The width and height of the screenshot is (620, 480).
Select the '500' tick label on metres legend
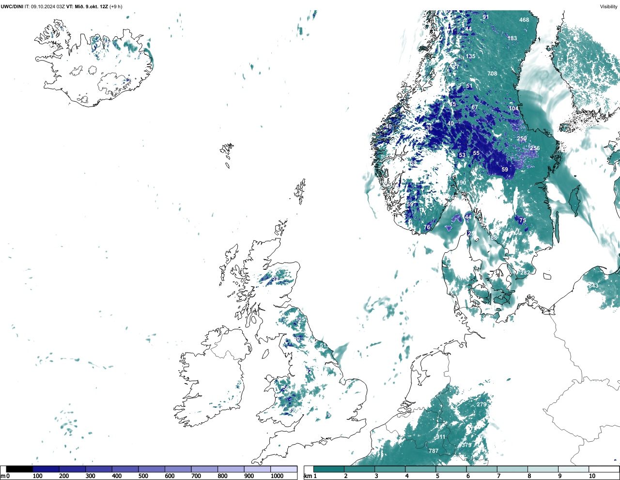[143, 476]
